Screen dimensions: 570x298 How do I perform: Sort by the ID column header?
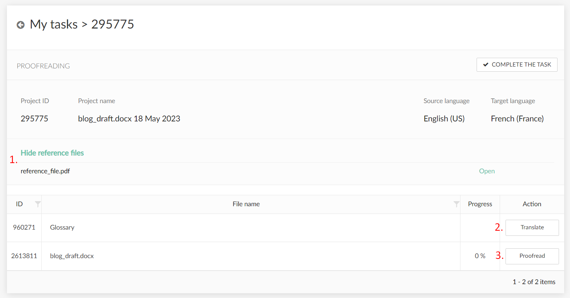(x=19, y=204)
